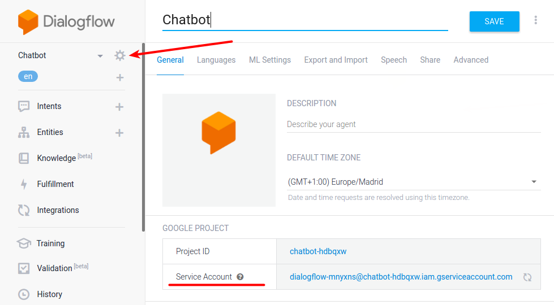Click the agent name field containing Chatbot

point(305,20)
